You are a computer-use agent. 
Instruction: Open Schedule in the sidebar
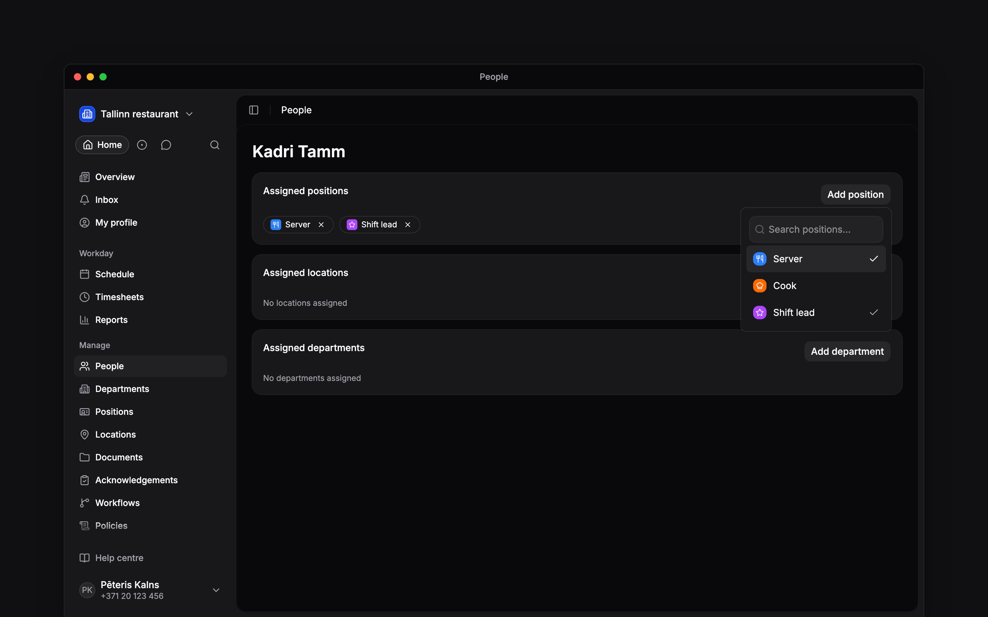[150, 274]
